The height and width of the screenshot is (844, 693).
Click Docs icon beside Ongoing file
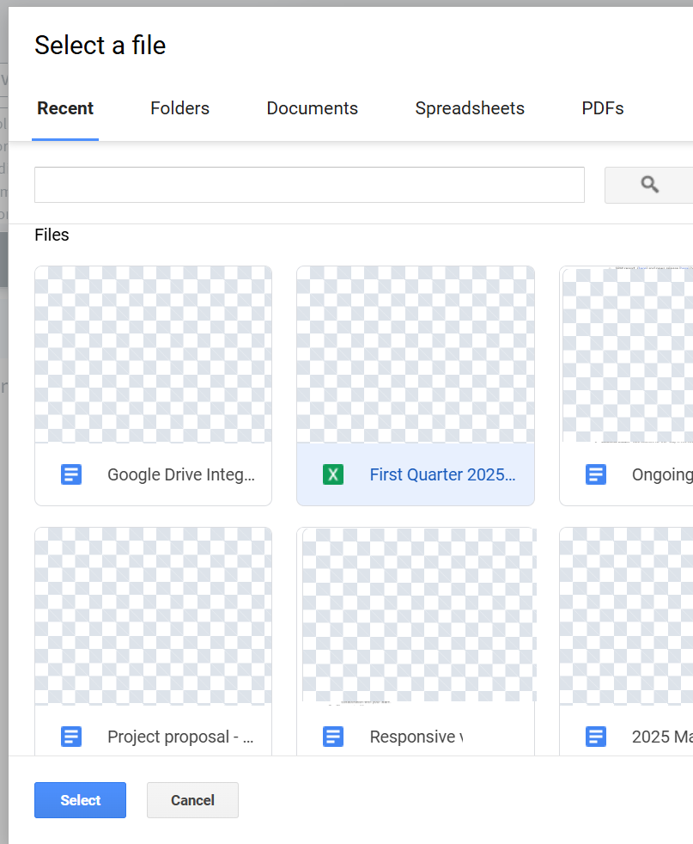[596, 474]
